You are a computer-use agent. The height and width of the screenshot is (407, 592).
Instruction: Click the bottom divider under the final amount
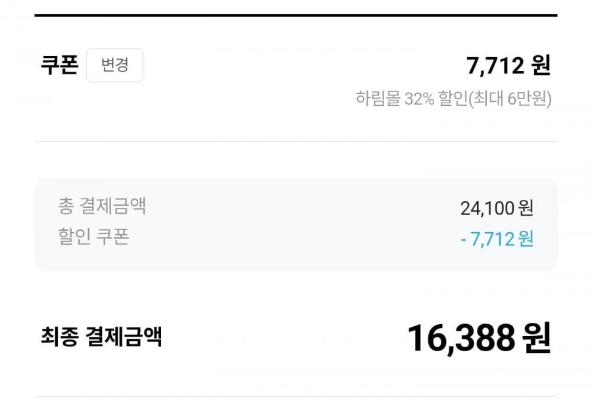click(296, 396)
